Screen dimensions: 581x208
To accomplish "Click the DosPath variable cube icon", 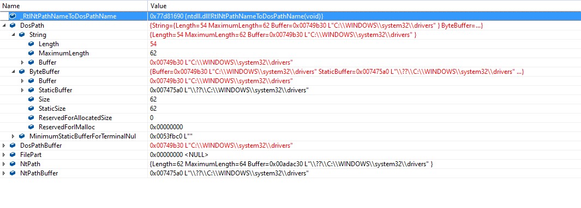I will pyautogui.click(x=13, y=26).
